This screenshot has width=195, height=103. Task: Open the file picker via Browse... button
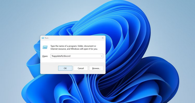(96, 68)
